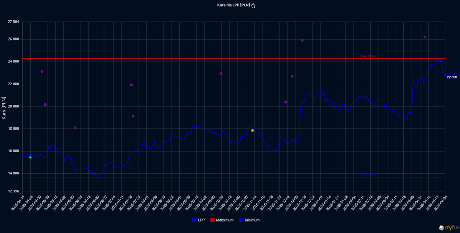
Task: Select the green marker at chart start near 15 400
Action: 30,157
